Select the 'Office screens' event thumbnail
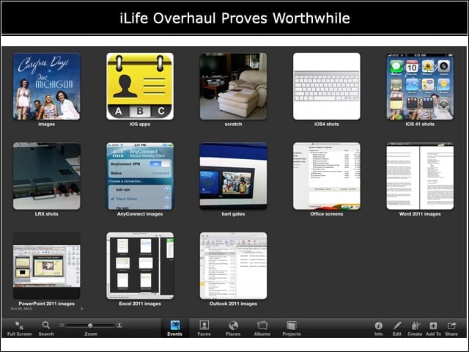The width and height of the screenshot is (469, 352). click(327, 176)
